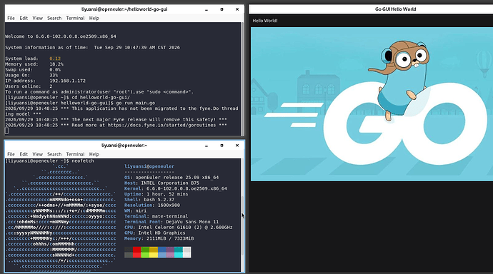Minimize the helloworld-go-gui terminal window
The image size is (493, 274).
(x=206, y=9)
